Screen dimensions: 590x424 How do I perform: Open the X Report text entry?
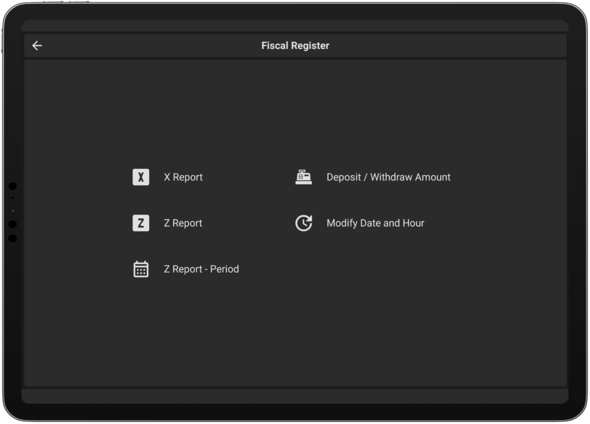183,177
